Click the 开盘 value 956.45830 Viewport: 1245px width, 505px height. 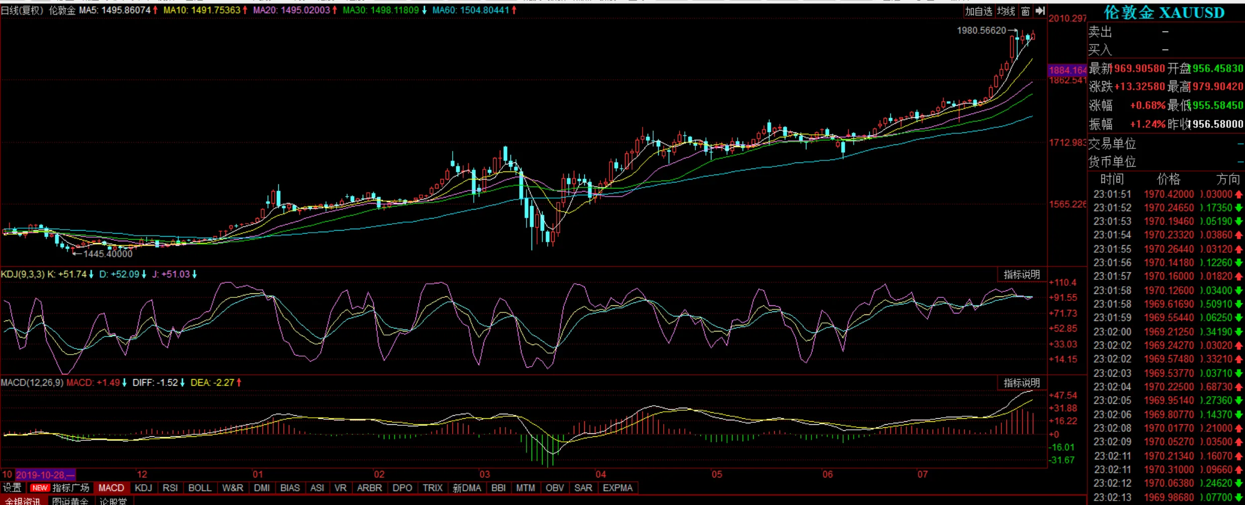(x=1218, y=68)
